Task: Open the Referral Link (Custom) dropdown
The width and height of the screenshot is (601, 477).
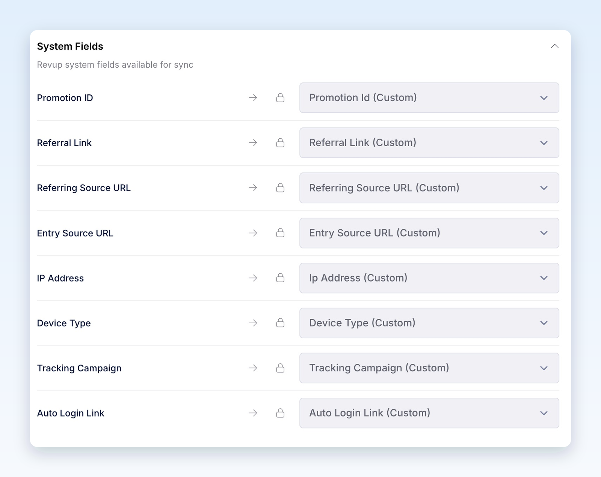Action: pyautogui.click(x=429, y=143)
